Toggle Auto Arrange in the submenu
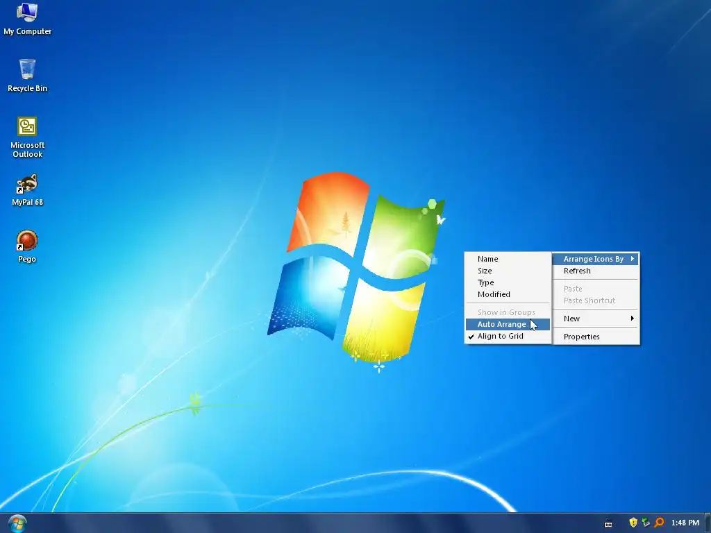Viewport: 711px width, 533px height. coord(508,324)
